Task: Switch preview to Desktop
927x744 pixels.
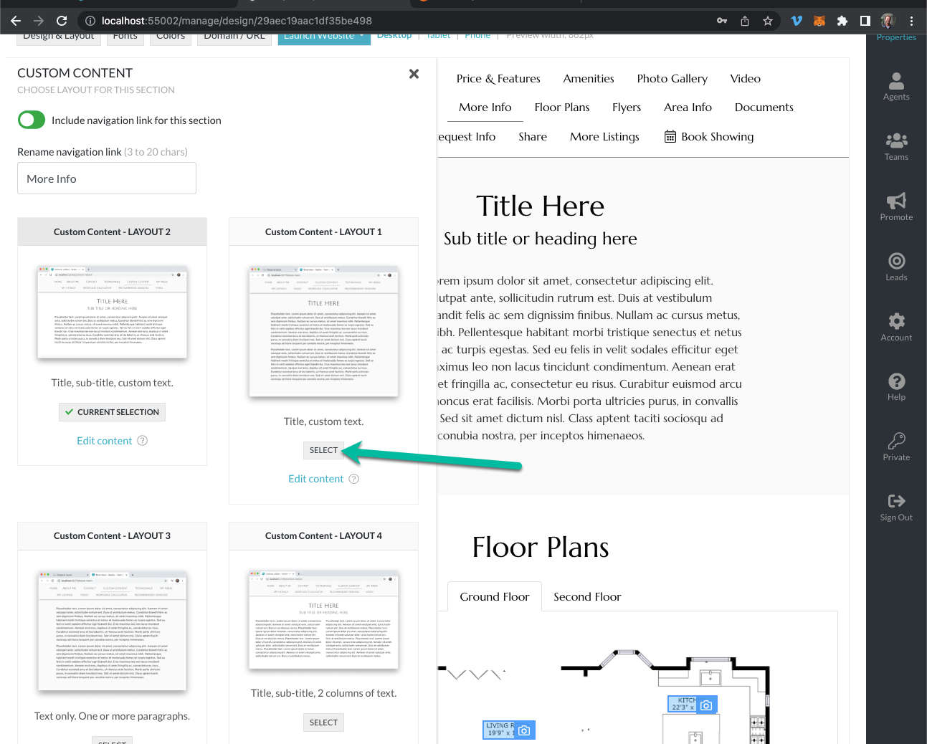Action: 394,35
